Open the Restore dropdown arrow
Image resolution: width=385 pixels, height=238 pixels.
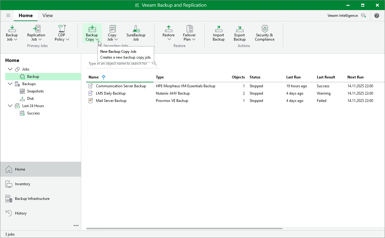point(169,39)
